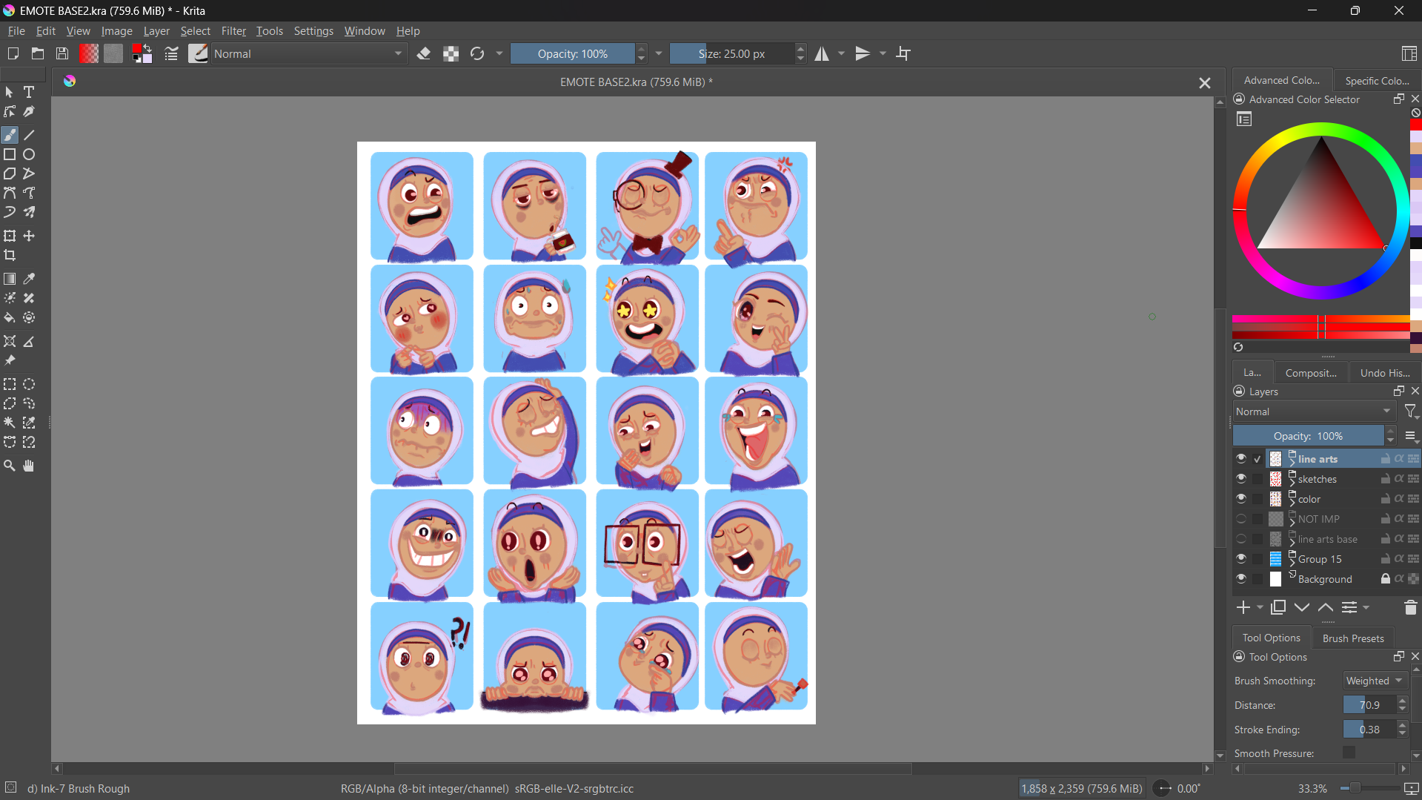Open the Layer menu
This screenshot has height=800, width=1422.
click(156, 31)
